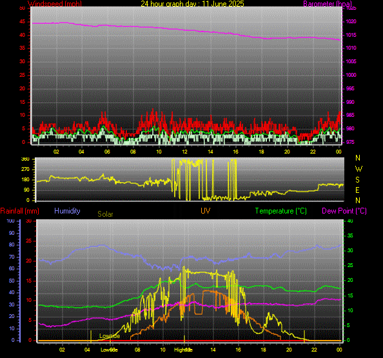Click the green 'Temperature (°C)' legend label
The image size is (383, 358).
(x=281, y=211)
